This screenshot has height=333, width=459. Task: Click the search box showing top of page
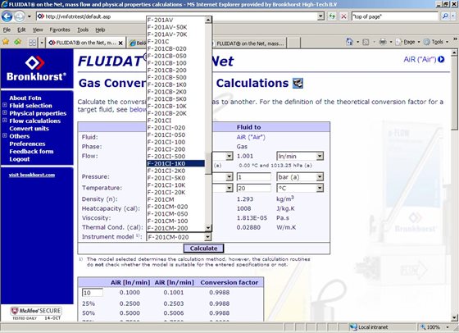[395, 16]
